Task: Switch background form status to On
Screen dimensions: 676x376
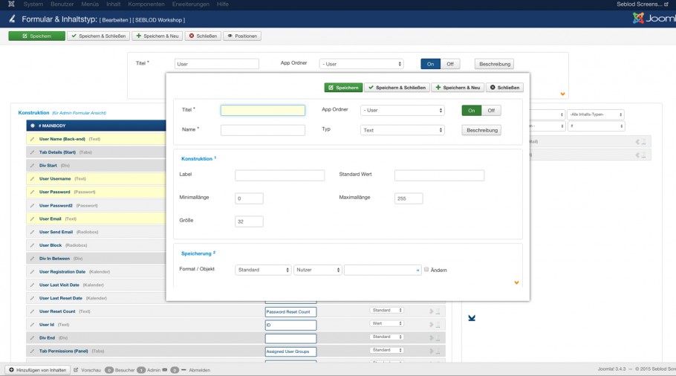Action: [x=430, y=64]
